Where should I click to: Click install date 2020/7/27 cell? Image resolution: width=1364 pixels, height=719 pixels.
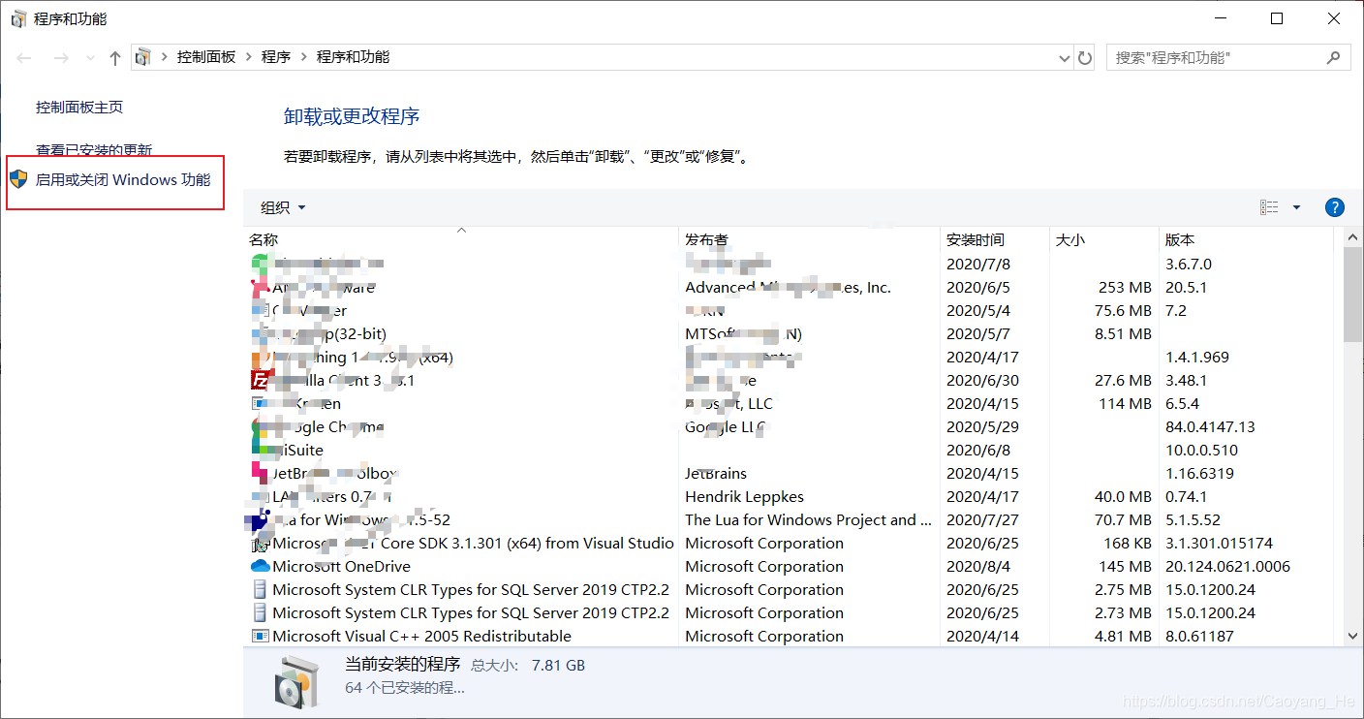(982, 520)
